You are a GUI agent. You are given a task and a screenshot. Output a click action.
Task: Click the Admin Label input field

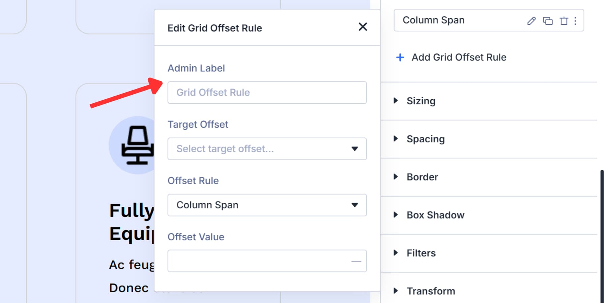[x=267, y=93]
